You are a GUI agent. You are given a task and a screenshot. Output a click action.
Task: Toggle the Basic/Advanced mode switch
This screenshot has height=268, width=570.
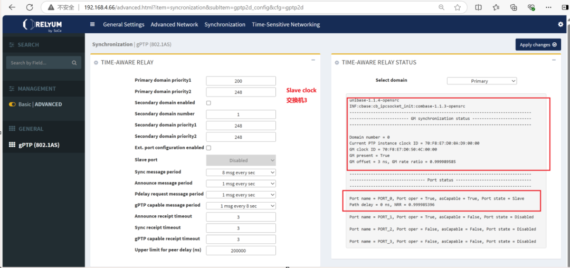pyautogui.click(x=12, y=104)
